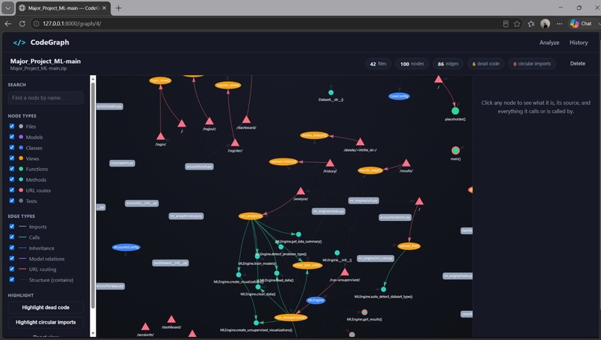Click the blue MLEngine class node
601x340 pixels.
pyautogui.click(x=316, y=301)
